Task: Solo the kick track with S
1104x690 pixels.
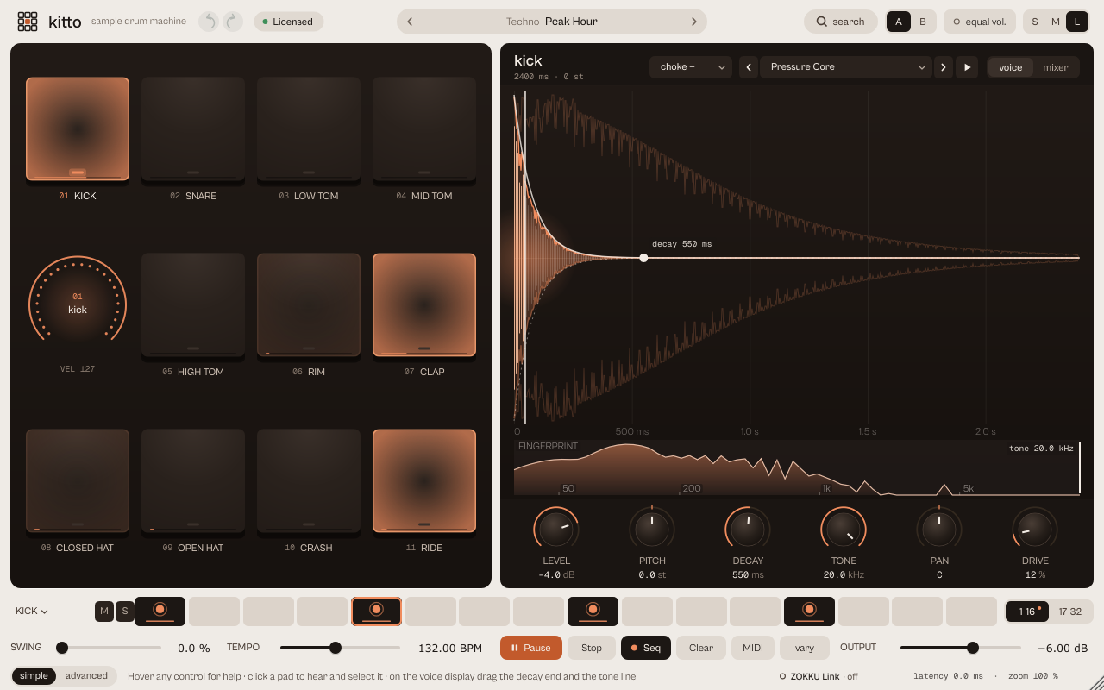Action: click(125, 612)
